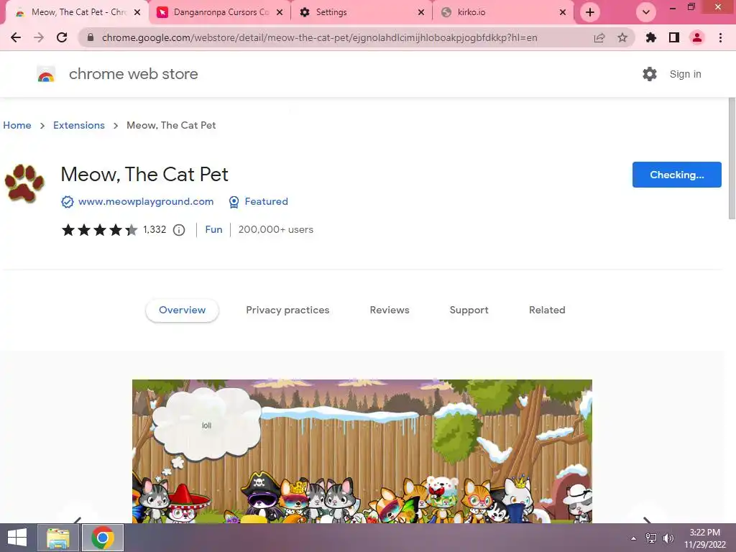Toggle the browser side panel
Screen dimensions: 736x552
coord(674,37)
